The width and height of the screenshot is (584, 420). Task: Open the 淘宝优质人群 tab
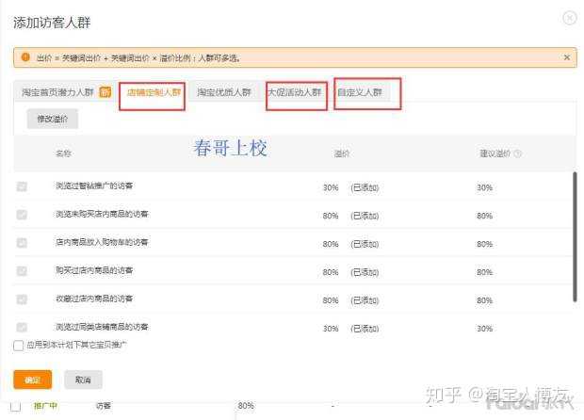pos(224,92)
